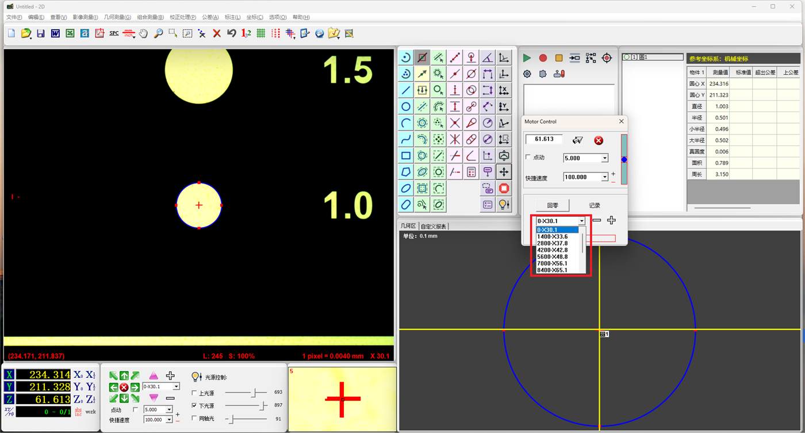Select the line measurement tool
805x433 pixels.
(406, 90)
